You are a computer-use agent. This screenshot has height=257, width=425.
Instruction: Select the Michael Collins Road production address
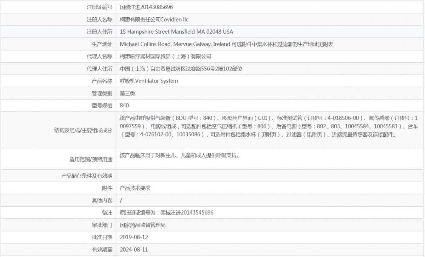point(227,44)
